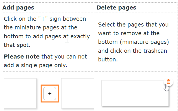Click the word "trashcan" in the instructions
The width and height of the screenshot is (178, 111).
click(155, 51)
